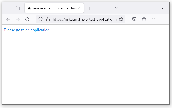The image size is (172, 108).
Task: Click the forward navigation arrow
Action: pos(18,19)
